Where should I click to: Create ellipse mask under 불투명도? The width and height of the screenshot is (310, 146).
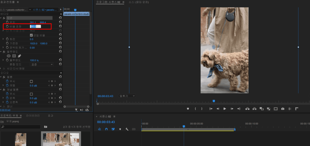[9, 56]
